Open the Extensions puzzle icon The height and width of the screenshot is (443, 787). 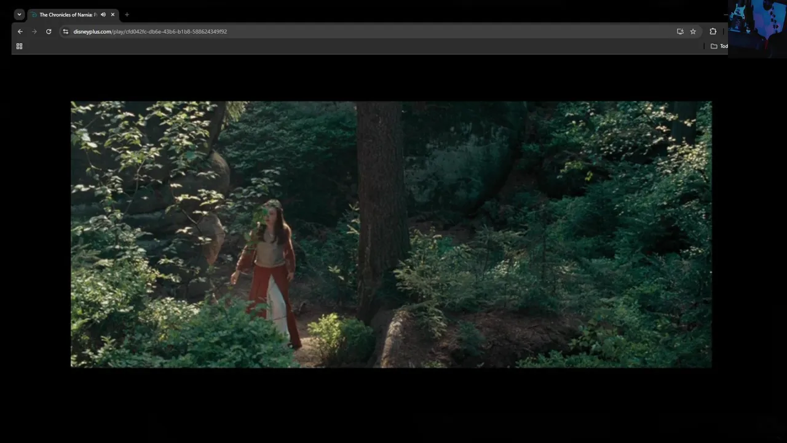pyautogui.click(x=713, y=31)
